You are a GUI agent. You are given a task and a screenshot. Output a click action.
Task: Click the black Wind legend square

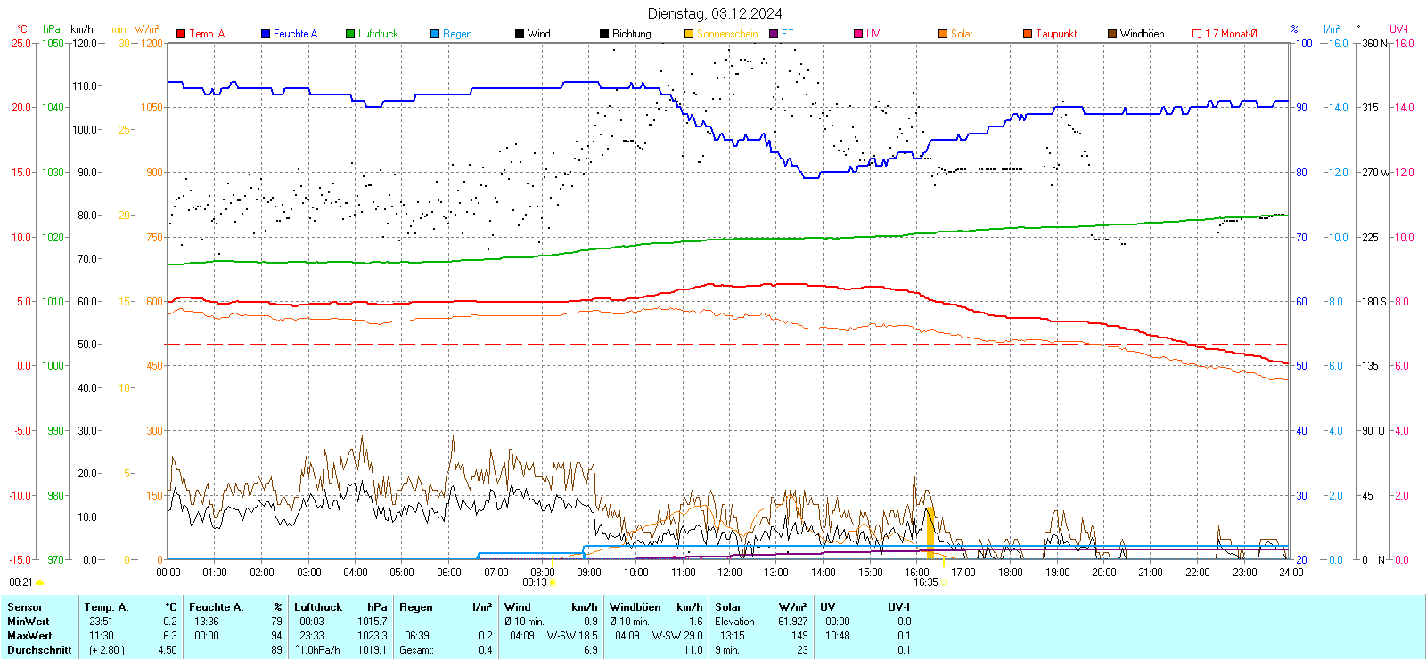tap(520, 34)
